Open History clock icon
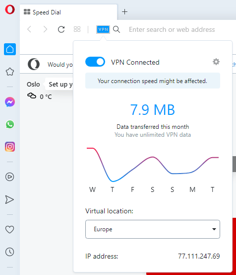236x275 pixels. coord(9,252)
